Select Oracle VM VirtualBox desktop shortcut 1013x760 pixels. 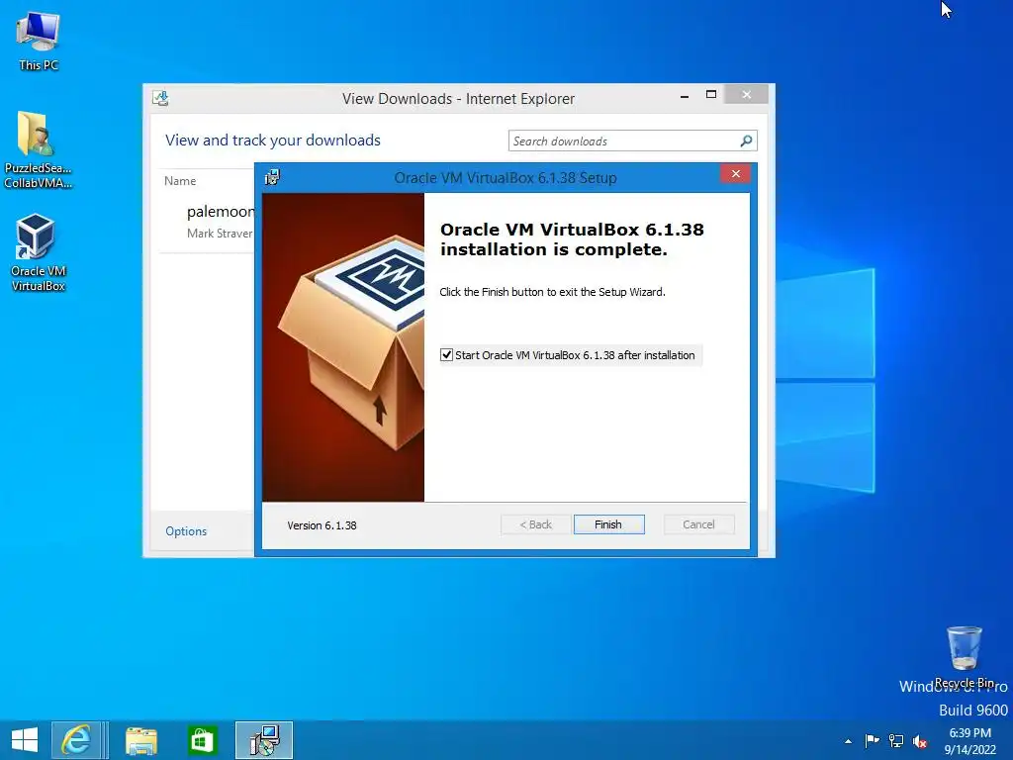(38, 252)
